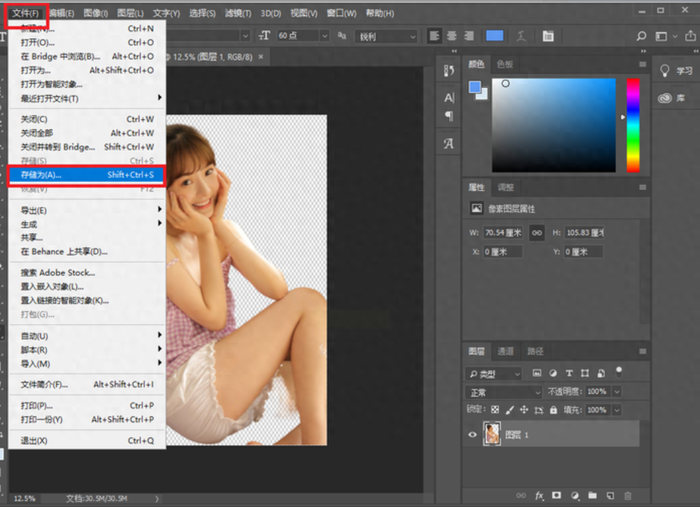The image size is (700, 507).
Task: Toggle the layer filter on/off switch
Action: [619, 372]
